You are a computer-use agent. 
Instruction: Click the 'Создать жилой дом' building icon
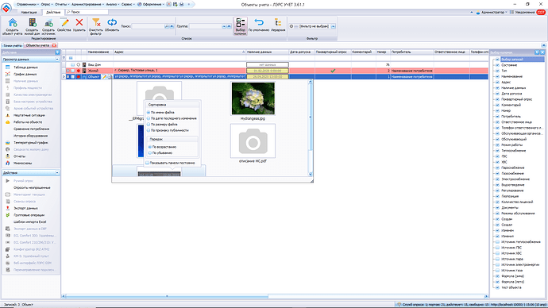pyautogui.click(x=32, y=23)
